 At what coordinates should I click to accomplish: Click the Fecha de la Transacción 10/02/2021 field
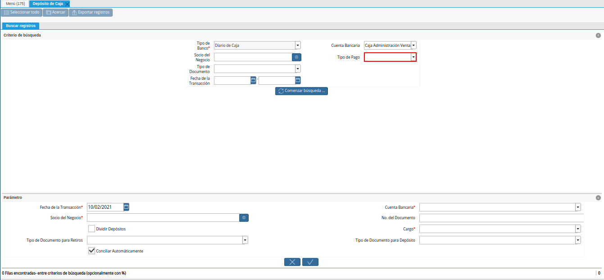click(105, 207)
